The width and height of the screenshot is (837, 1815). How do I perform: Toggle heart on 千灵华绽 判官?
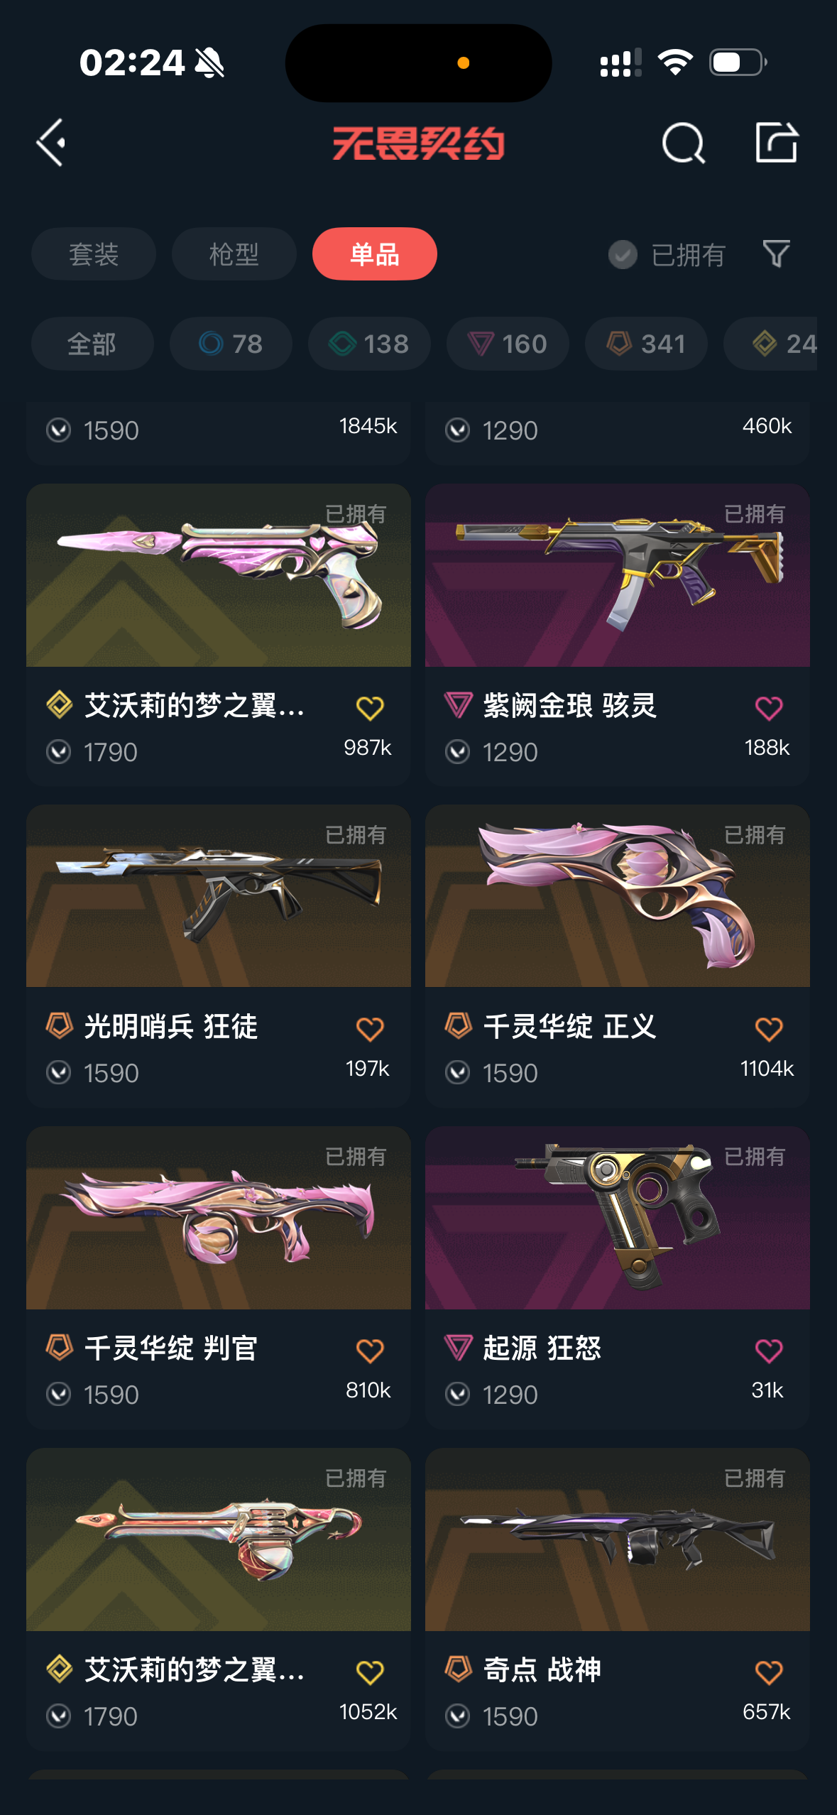(369, 1351)
